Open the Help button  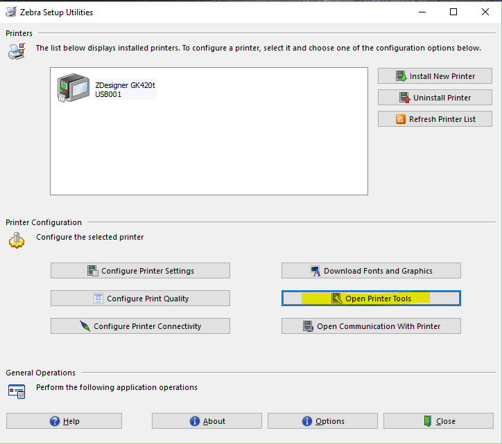64,421
